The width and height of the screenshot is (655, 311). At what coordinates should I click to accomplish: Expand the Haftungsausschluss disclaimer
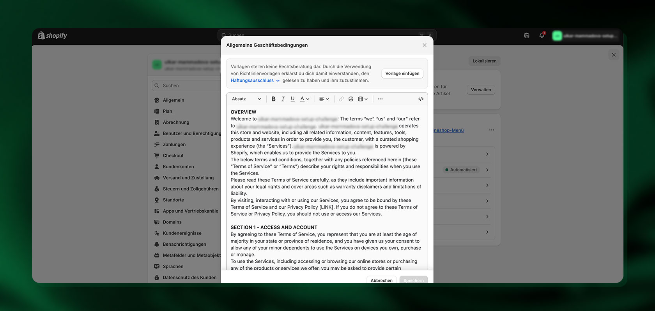(255, 80)
